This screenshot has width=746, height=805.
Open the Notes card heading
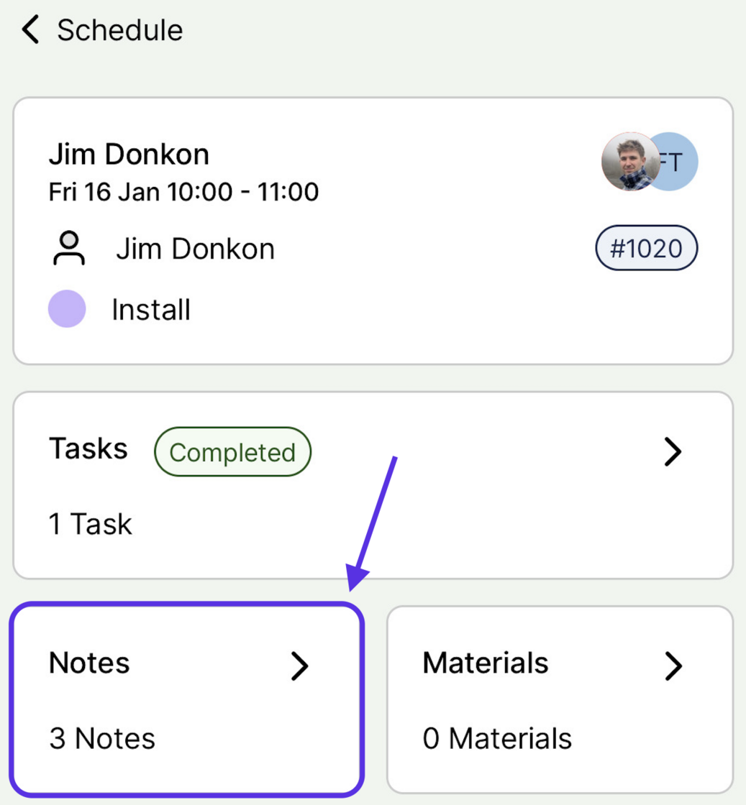(89, 663)
